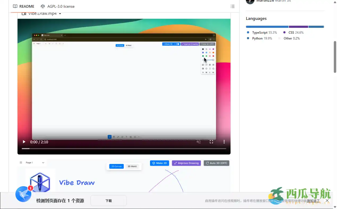Image resolution: width=337 pixels, height=209 pixels.
Task: Click the video progress seek bar
Action: (x=124, y=149)
